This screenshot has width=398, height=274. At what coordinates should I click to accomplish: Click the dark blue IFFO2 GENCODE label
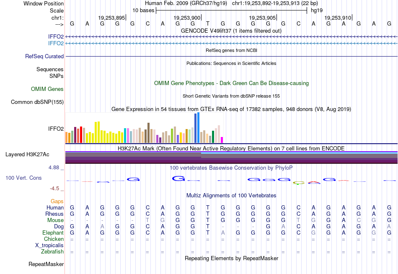point(56,36)
